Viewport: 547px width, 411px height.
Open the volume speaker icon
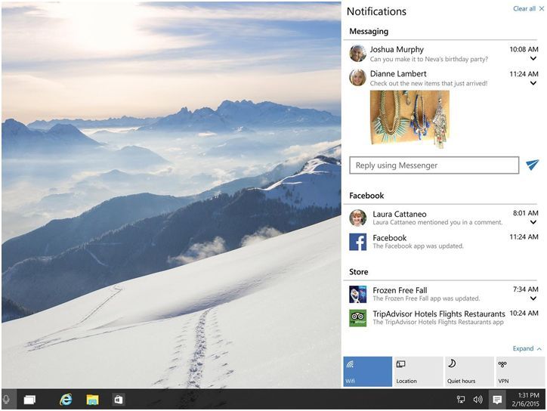tap(478, 400)
